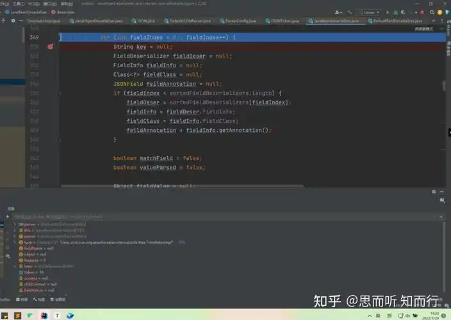Open Typora T icon in taskbar
Image resolution: width=451 pixels, height=320 pixels.
(x=57, y=316)
